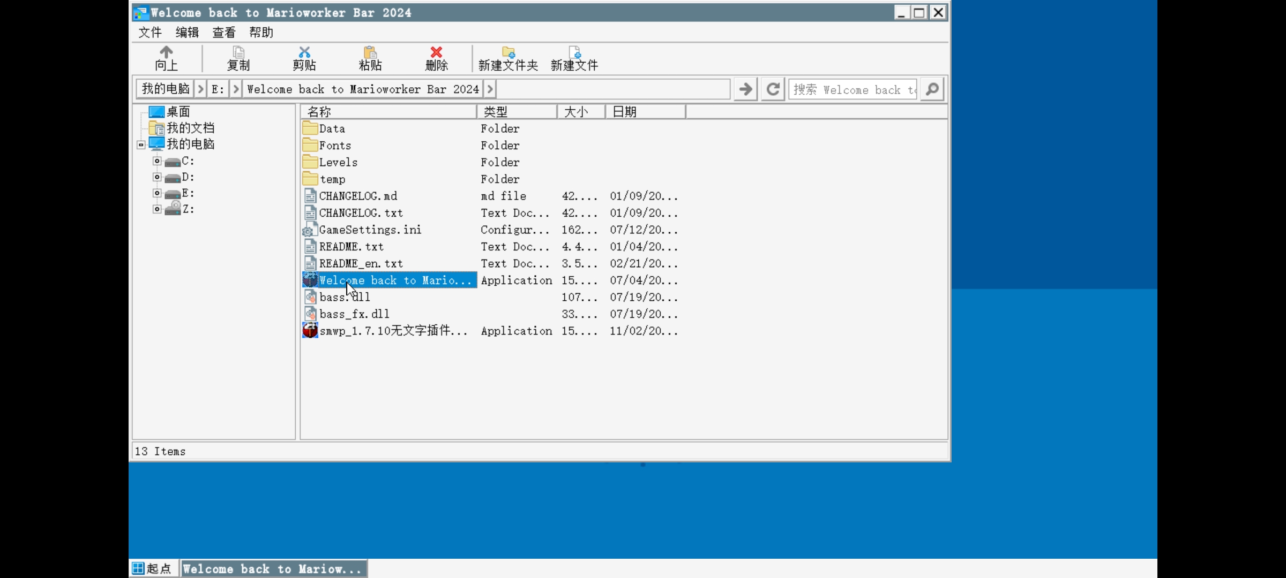Click the Delete (删除) red X icon
The height and width of the screenshot is (578, 1286).
[436, 52]
